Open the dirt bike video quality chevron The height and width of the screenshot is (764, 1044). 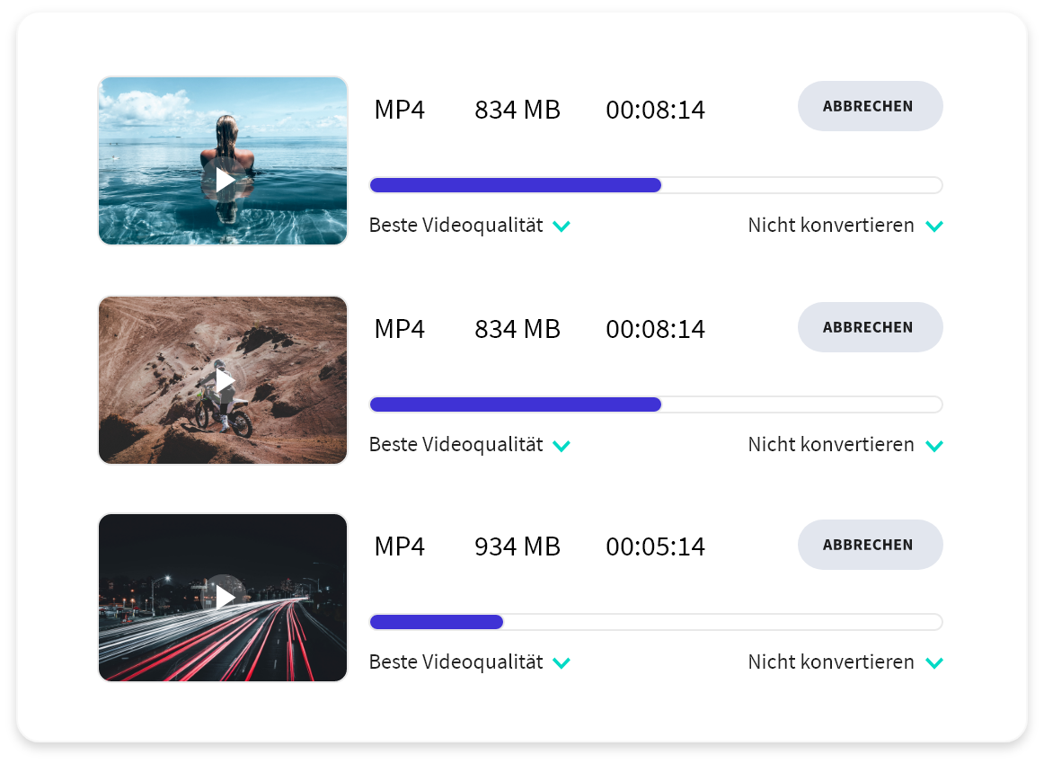tap(562, 447)
